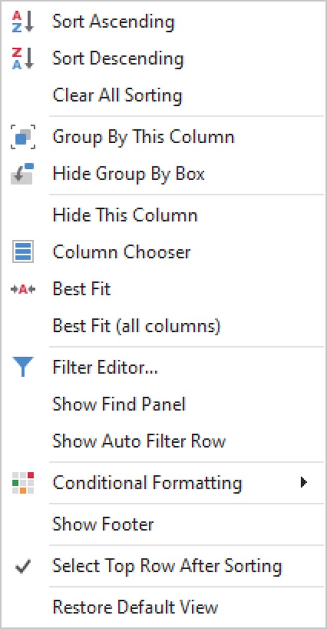Image resolution: width=327 pixels, height=629 pixels.
Task: Expand the Conditional Formatting submenu arrow
Action: [x=304, y=483]
